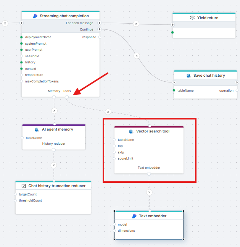Delete the Vector search to Text embedder link
The width and height of the screenshot is (240, 247).
point(149,192)
